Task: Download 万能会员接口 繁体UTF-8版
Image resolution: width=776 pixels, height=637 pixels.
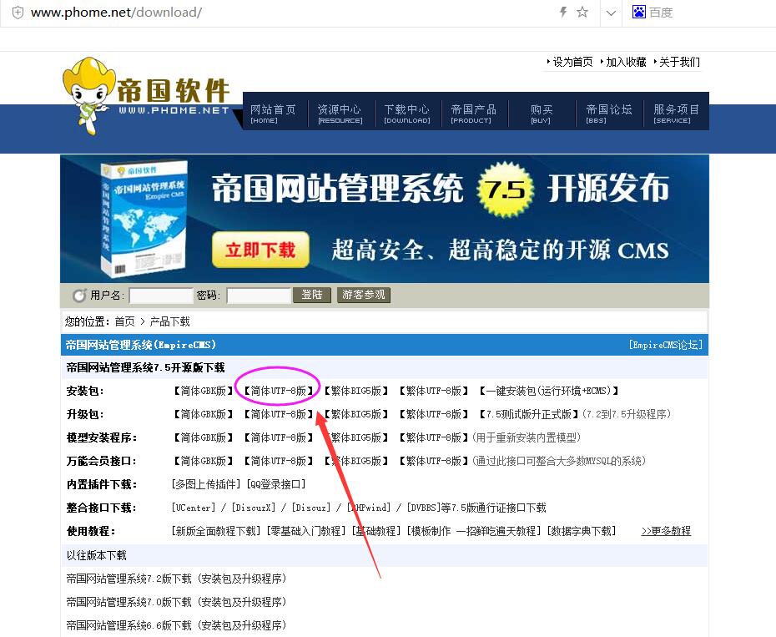Action: click(434, 461)
